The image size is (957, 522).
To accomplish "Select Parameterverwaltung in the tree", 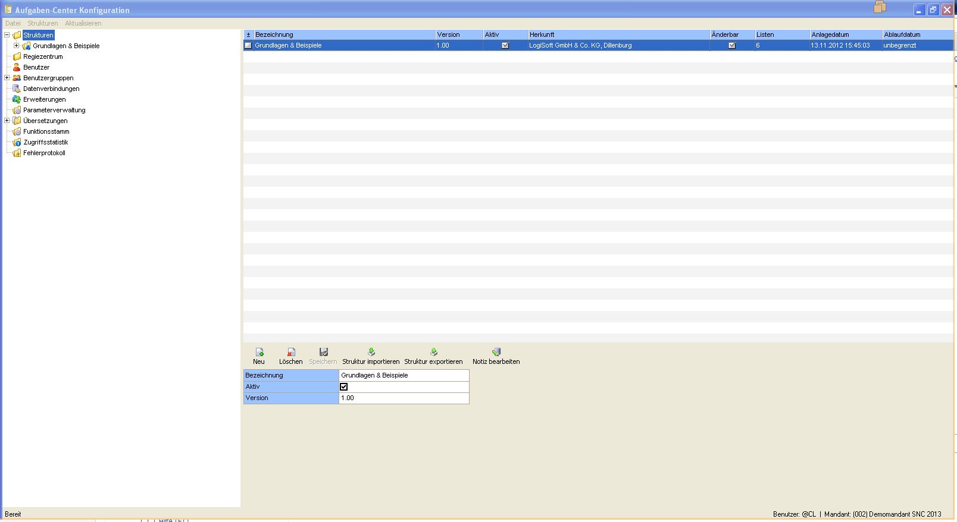I will coord(54,110).
